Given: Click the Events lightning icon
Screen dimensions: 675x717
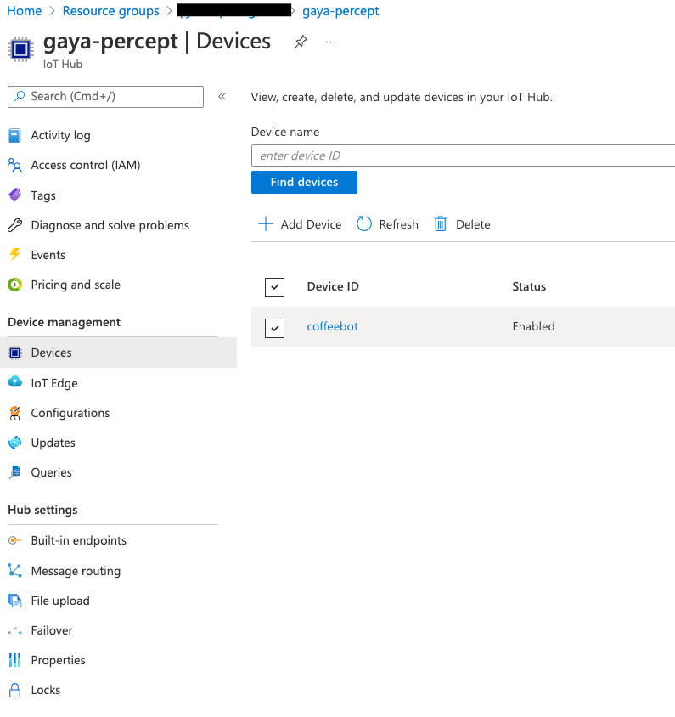Looking at the screenshot, I should point(14,255).
